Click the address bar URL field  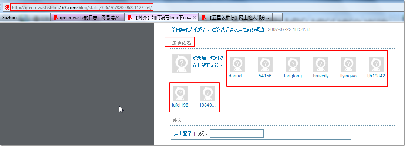click(82, 7)
